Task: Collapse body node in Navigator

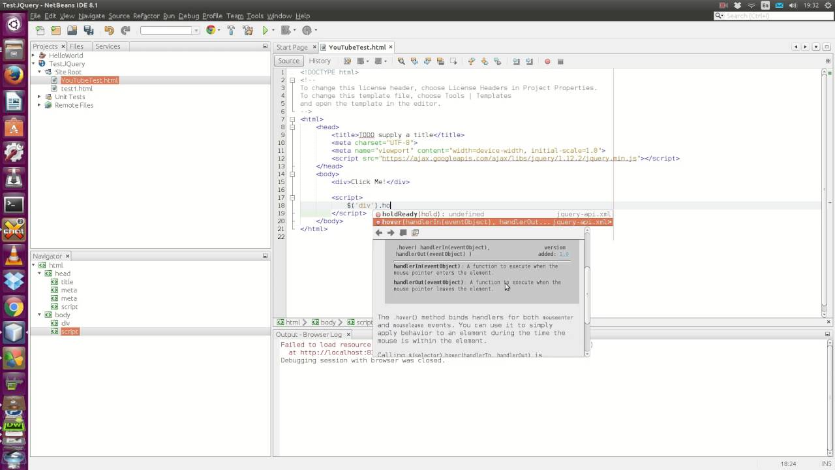Action: 39,315
